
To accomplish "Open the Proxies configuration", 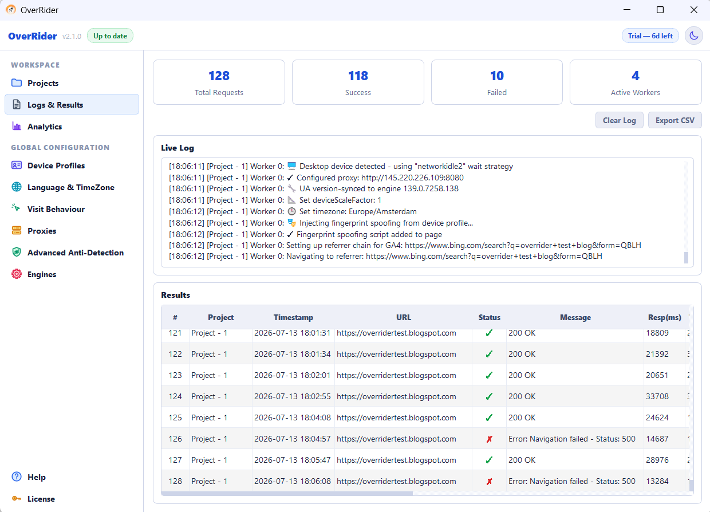I will pyautogui.click(x=72, y=231).
